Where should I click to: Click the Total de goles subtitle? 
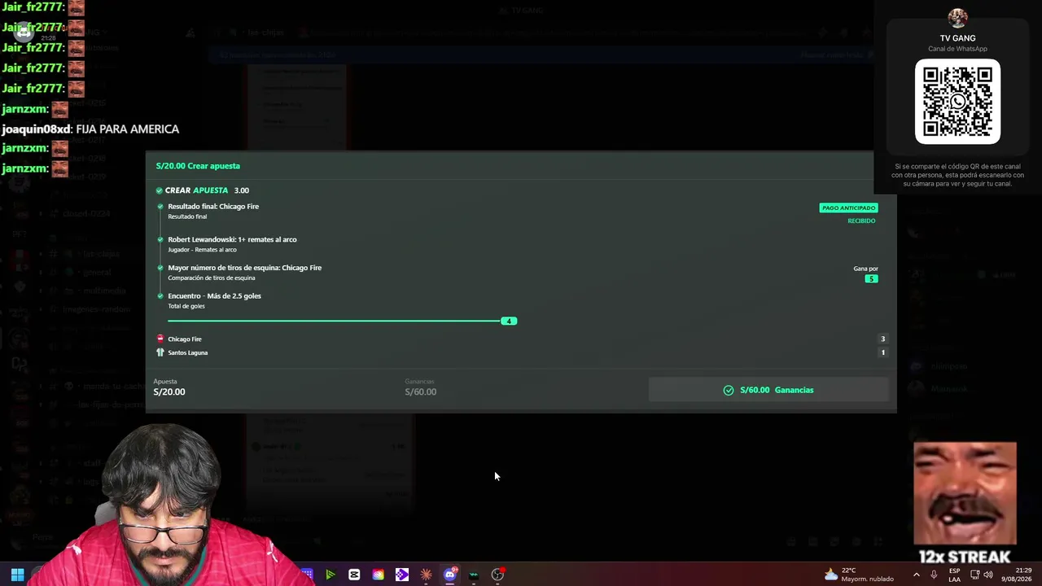(186, 306)
